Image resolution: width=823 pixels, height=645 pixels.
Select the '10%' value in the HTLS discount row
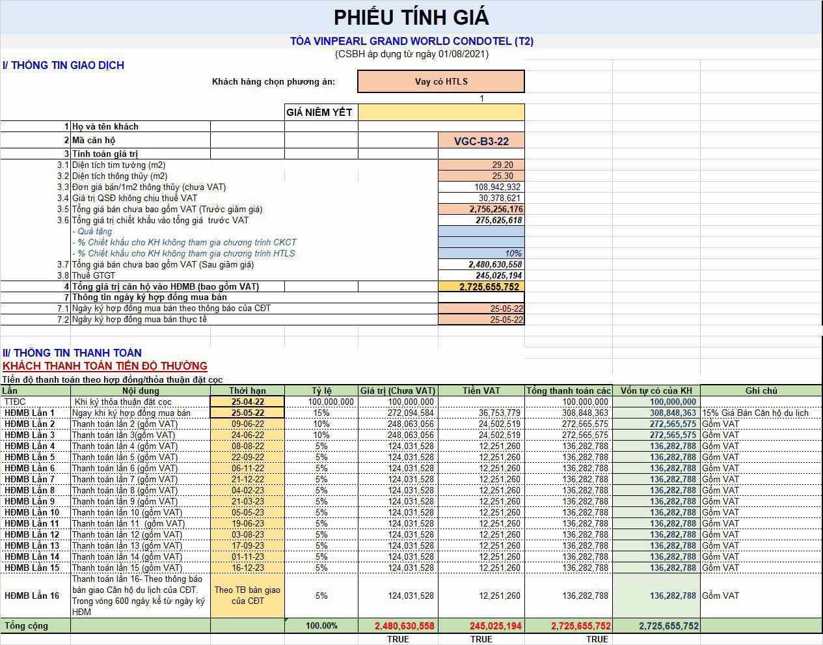pyautogui.click(x=481, y=254)
